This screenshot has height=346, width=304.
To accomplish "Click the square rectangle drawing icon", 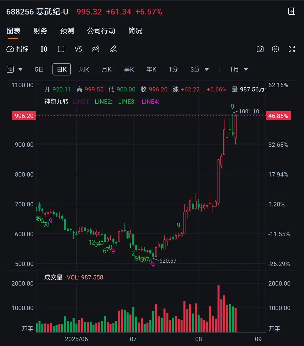I will coord(61,49).
